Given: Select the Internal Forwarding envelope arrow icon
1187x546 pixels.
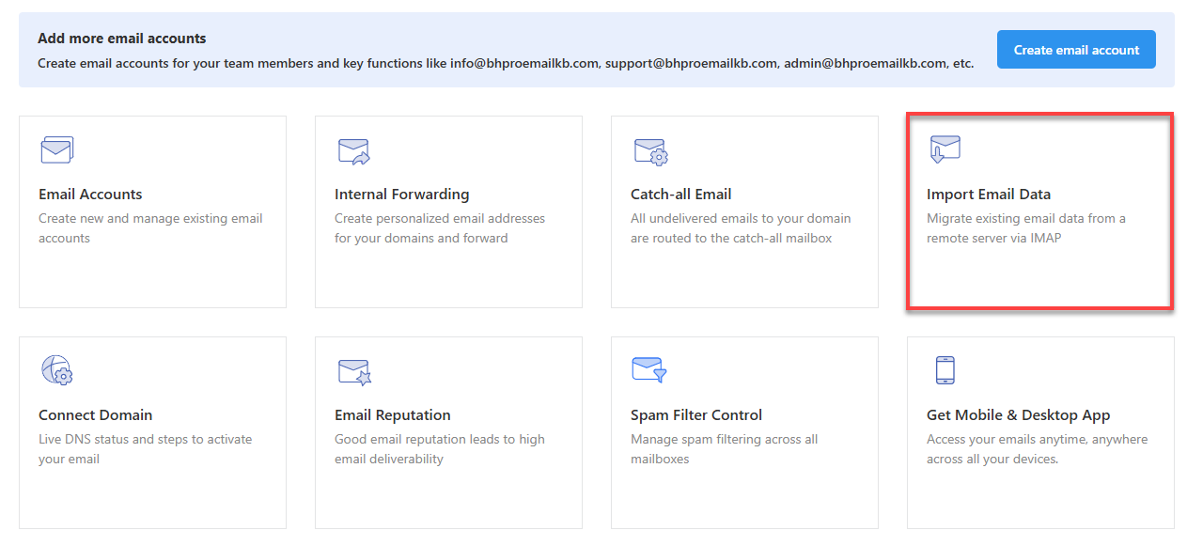Looking at the screenshot, I should 353,151.
